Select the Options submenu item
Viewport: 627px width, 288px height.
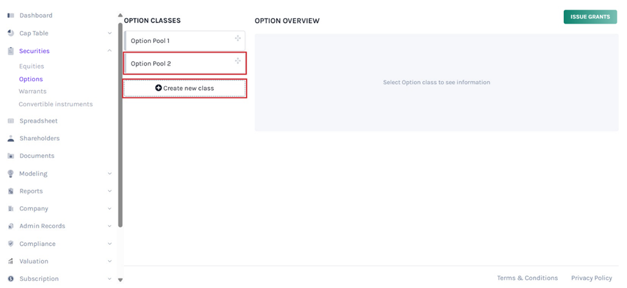click(x=31, y=79)
